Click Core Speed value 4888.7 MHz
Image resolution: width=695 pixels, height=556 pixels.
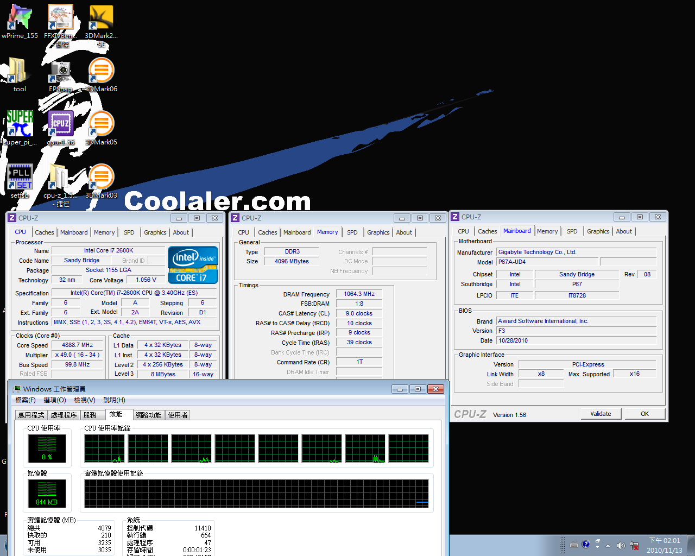tap(77, 345)
